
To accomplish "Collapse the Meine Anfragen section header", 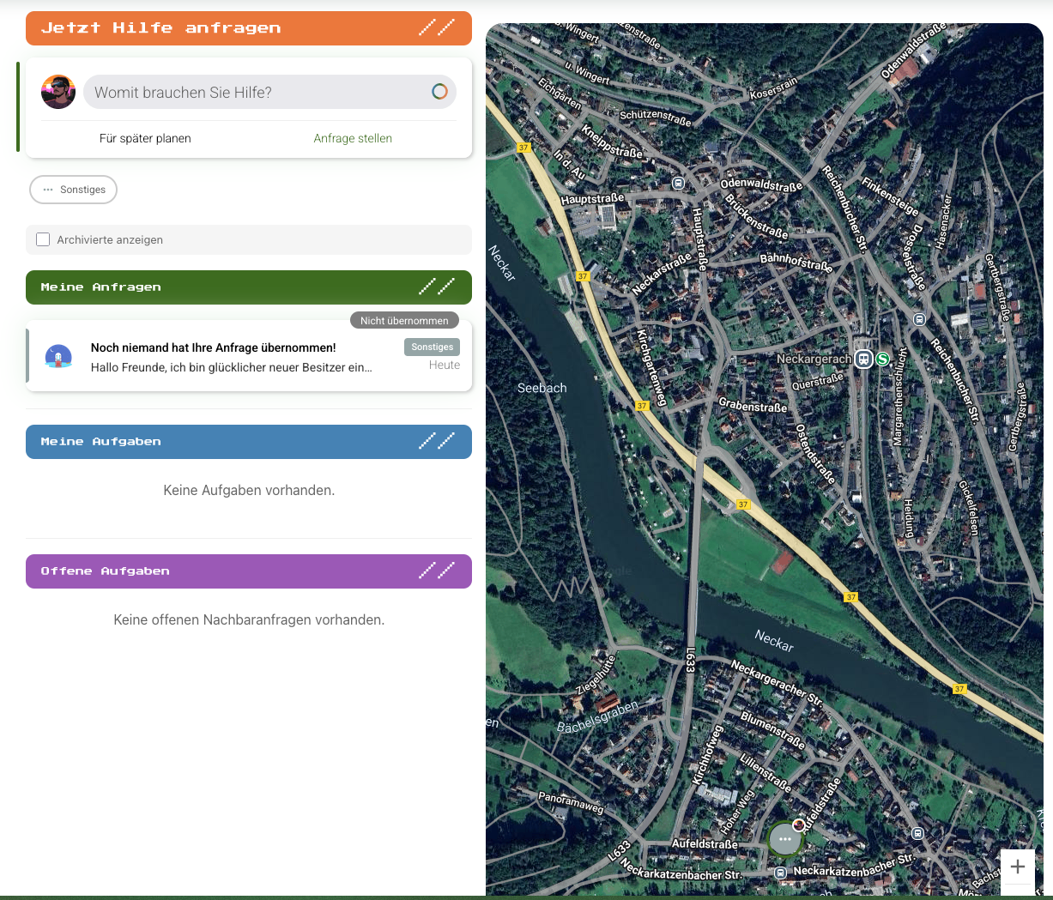I will 249,287.
